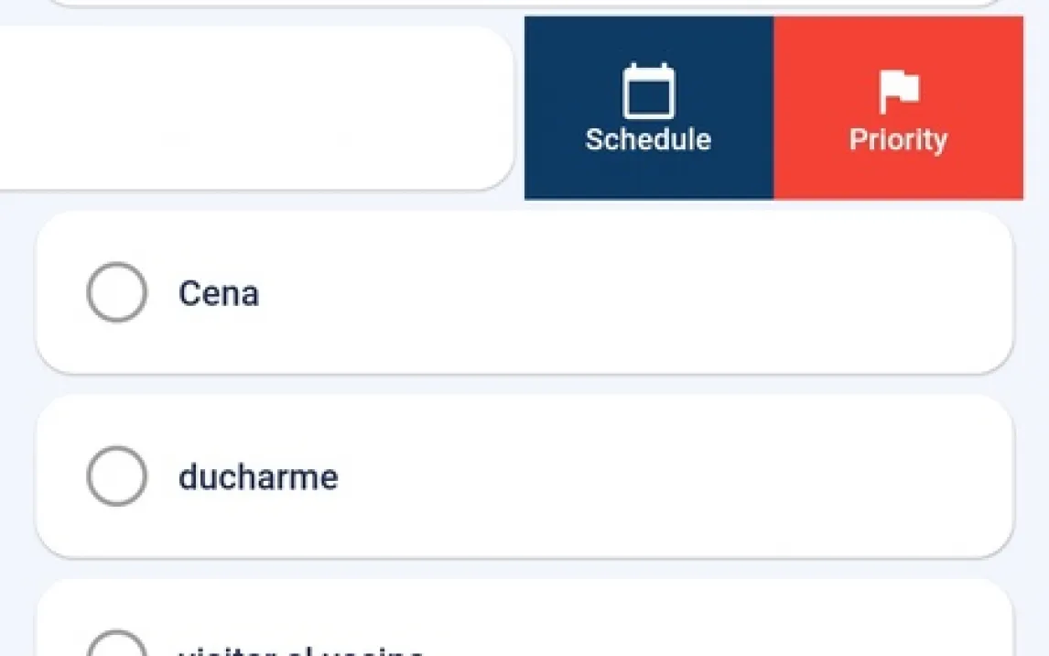Toggle the circle of the bottom cut-off task
This screenshot has height=656, width=1049.
(x=116, y=645)
